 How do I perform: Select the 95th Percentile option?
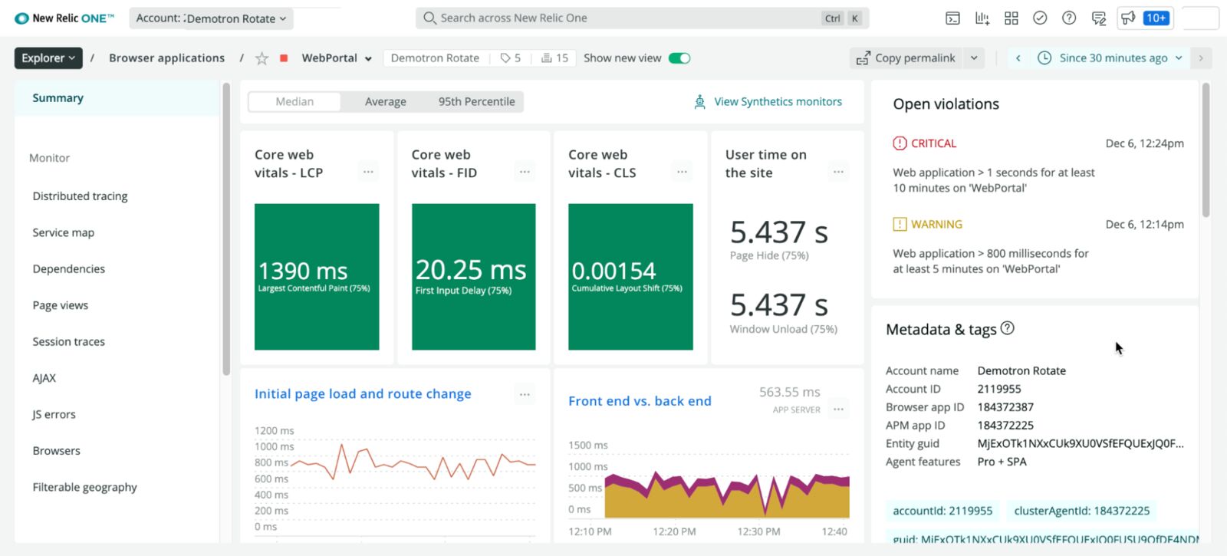(x=476, y=102)
